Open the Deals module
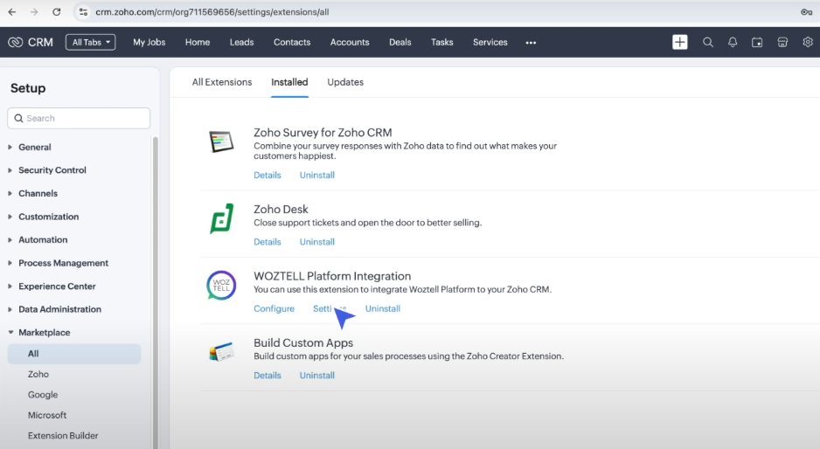This screenshot has height=449, width=820. click(400, 42)
